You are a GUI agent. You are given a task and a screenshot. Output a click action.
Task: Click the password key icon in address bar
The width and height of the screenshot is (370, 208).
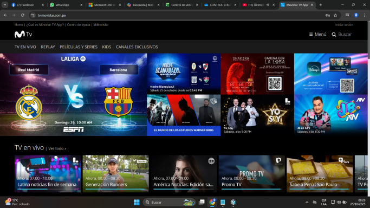328,15
